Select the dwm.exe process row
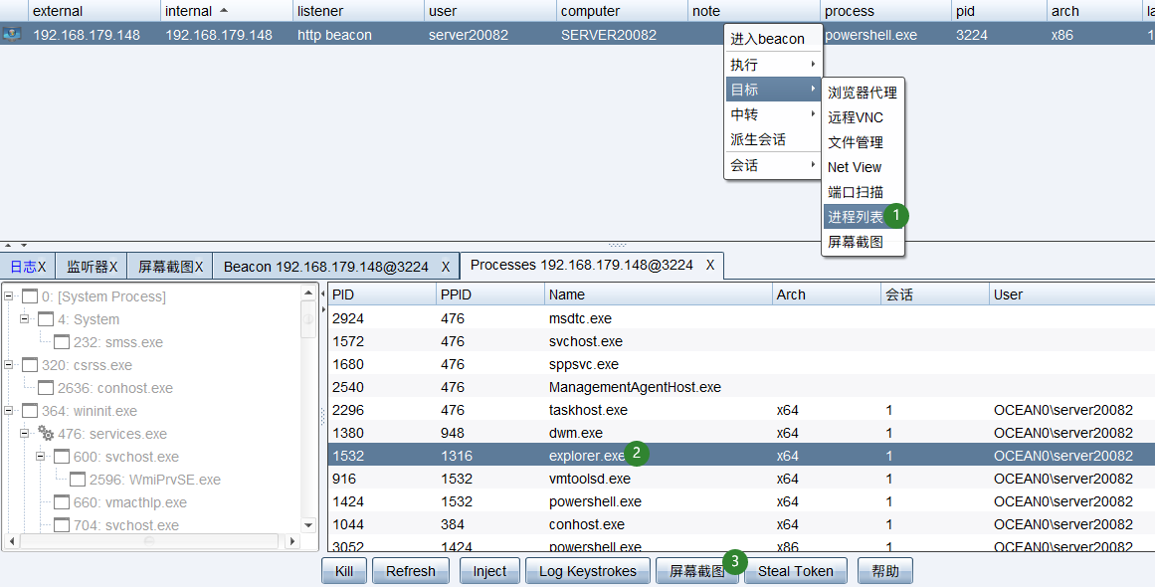The height and width of the screenshot is (587, 1155). point(741,433)
